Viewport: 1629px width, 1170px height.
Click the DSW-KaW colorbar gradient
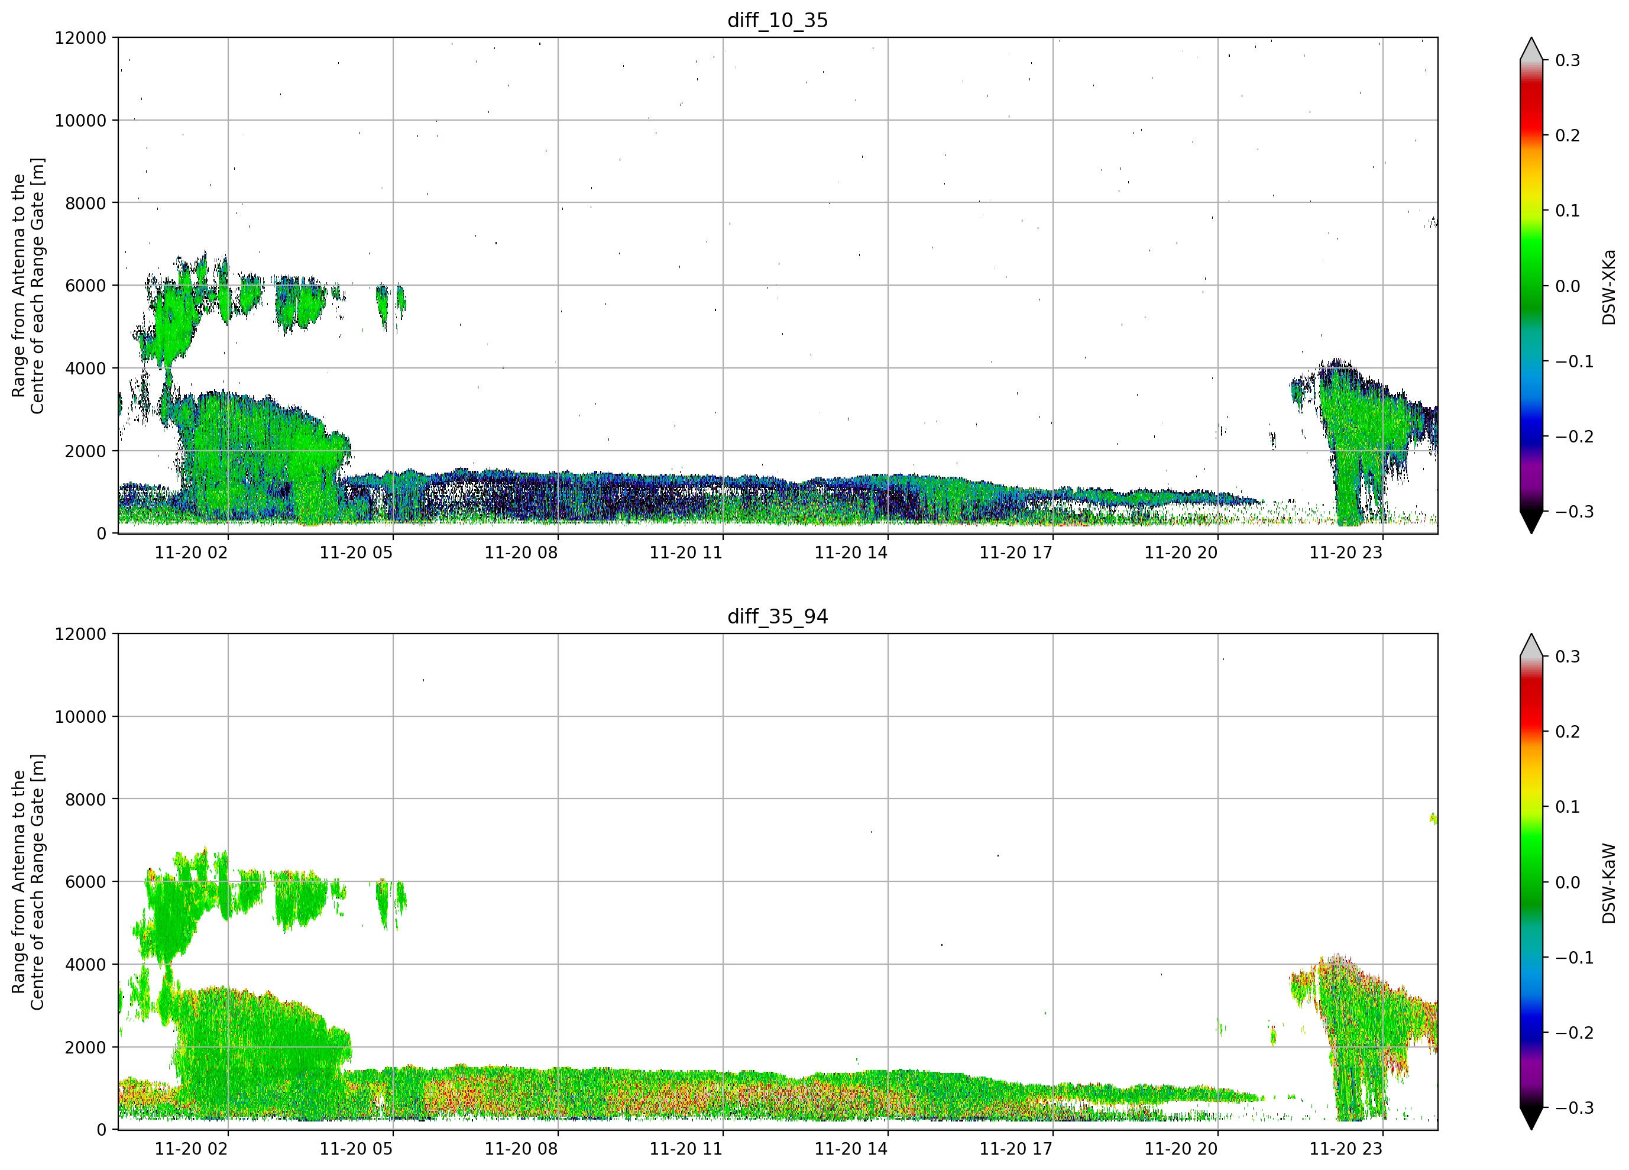(1531, 882)
